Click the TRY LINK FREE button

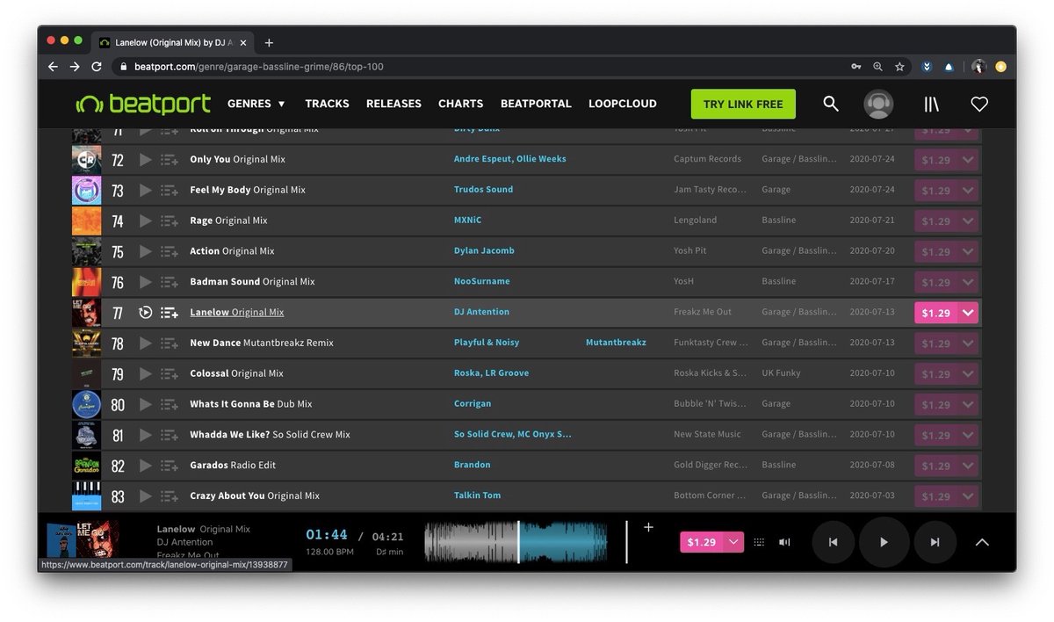click(x=743, y=104)
